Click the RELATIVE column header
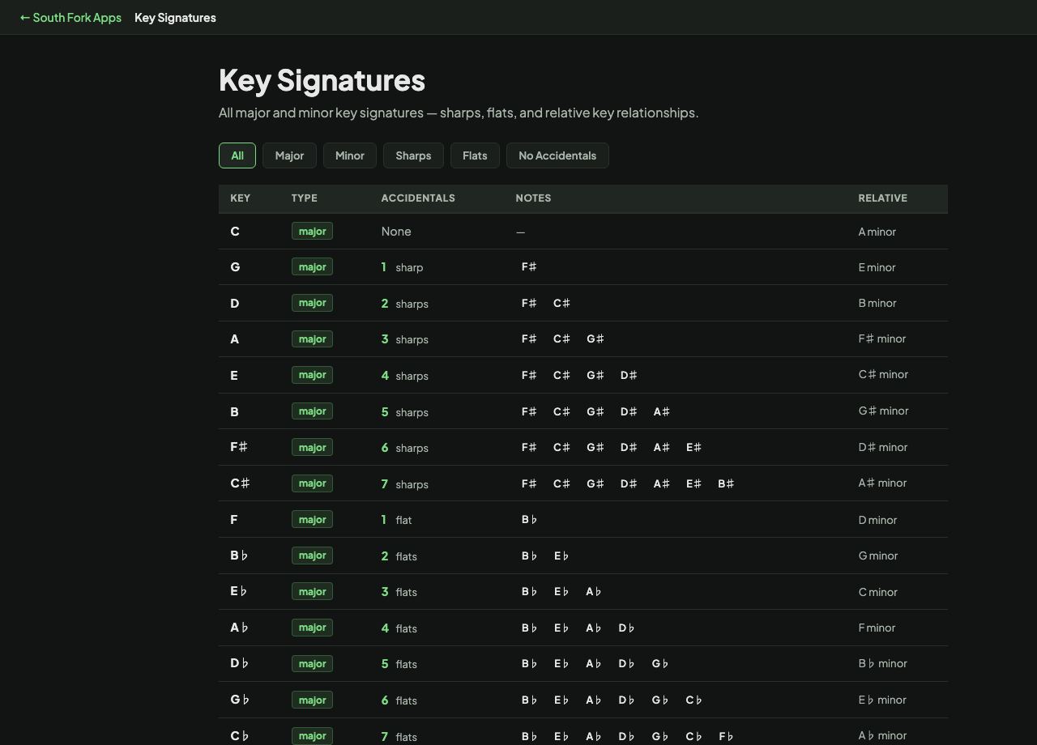Screen dimensions: 1037x745 point(883,198)
